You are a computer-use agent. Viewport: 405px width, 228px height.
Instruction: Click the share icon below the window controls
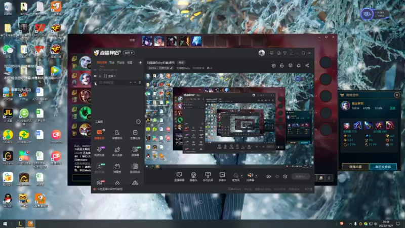point(307,66)
